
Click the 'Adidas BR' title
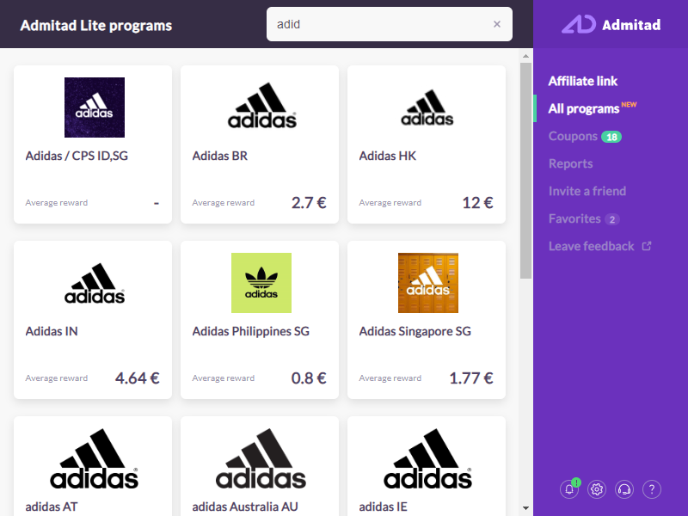click(220, 156)
